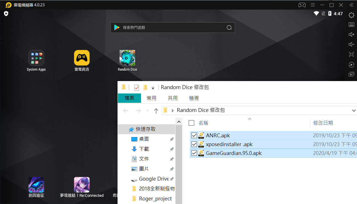Open the emulator hamburger menu

(x=313, y=5)
